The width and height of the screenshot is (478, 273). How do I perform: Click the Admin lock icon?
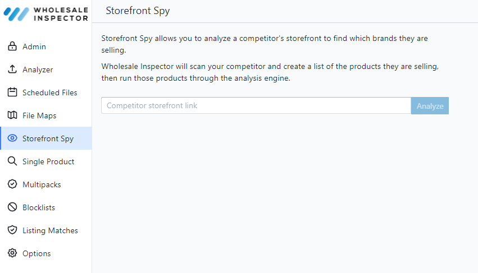coord(12,47)
